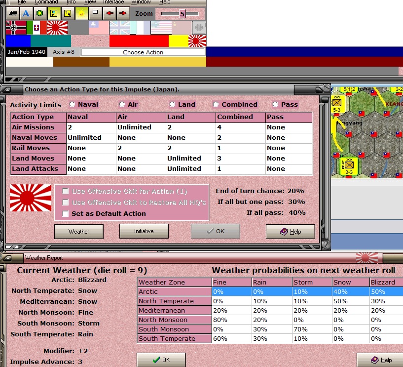Click the Choose Action status field
The width and height of the screenshot is (403, 367).
(143, 52)
